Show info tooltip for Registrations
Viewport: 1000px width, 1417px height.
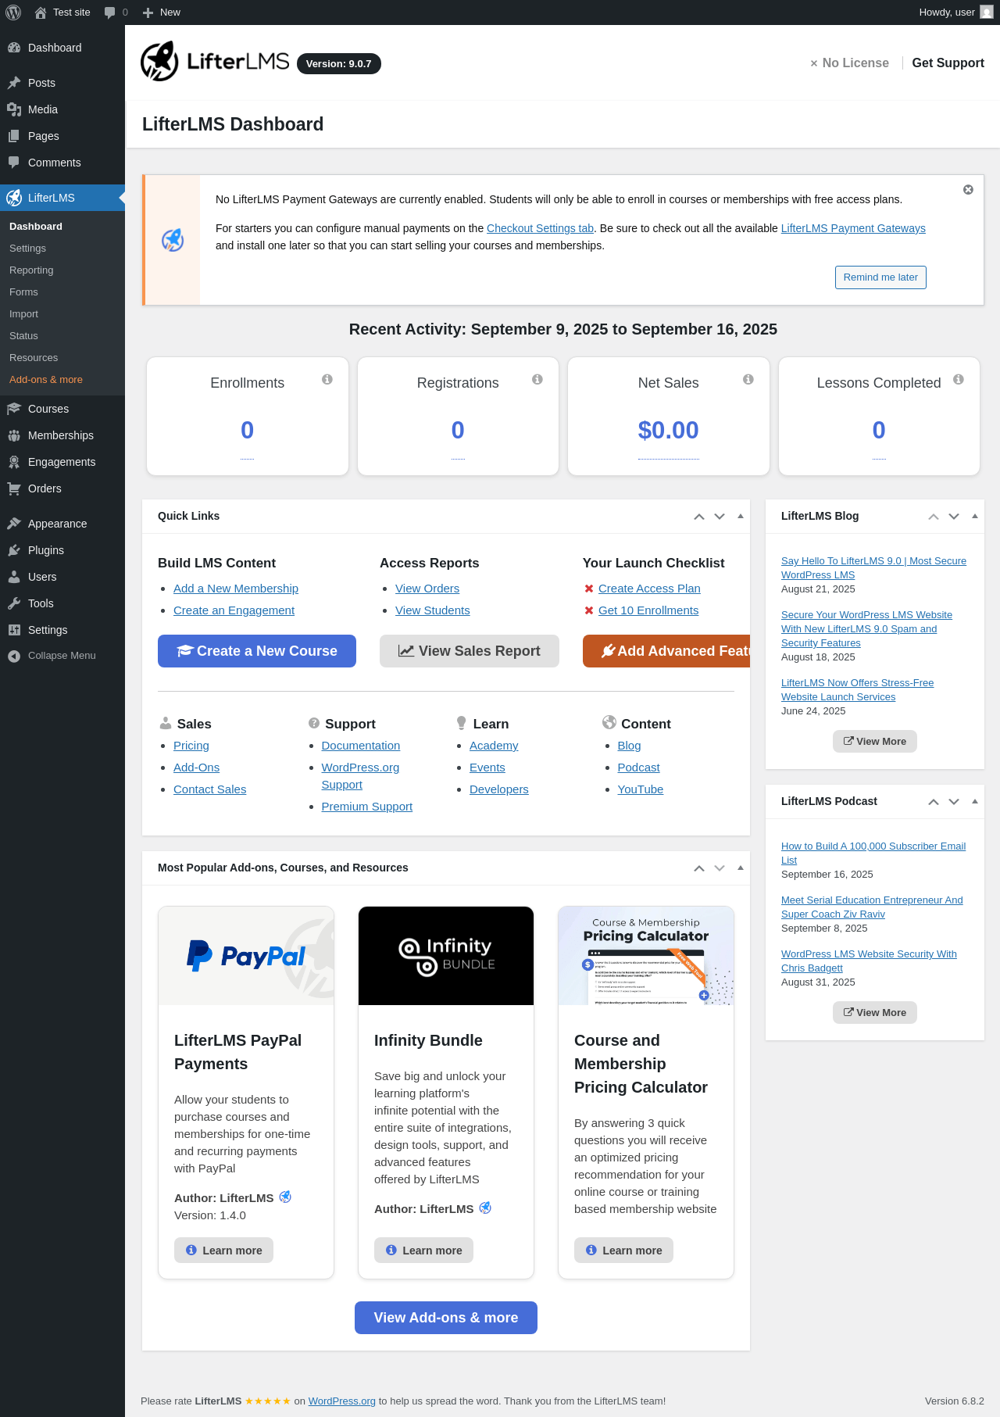click(537, 379)
